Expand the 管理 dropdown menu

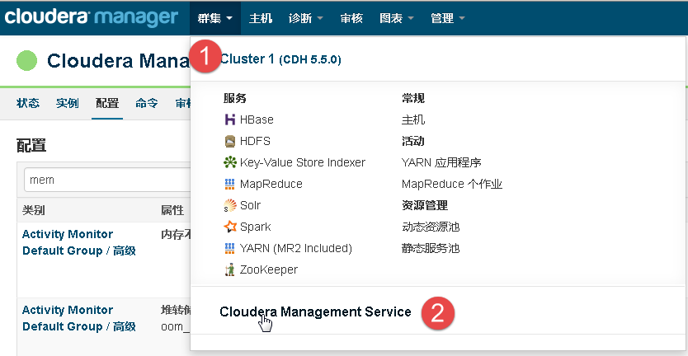[448, 18]
